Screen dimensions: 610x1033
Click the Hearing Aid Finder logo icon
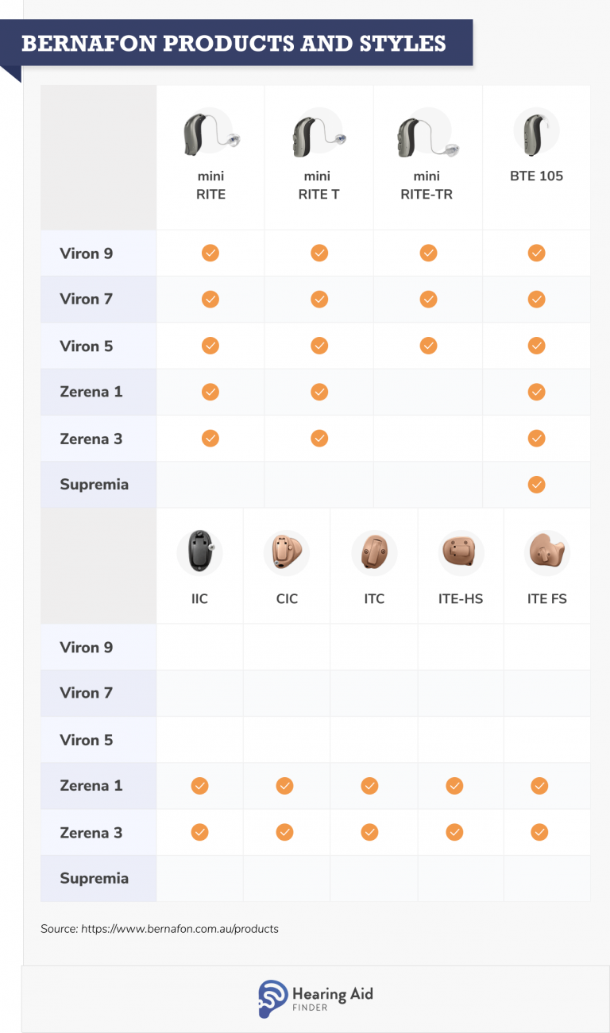click(273, 999)
